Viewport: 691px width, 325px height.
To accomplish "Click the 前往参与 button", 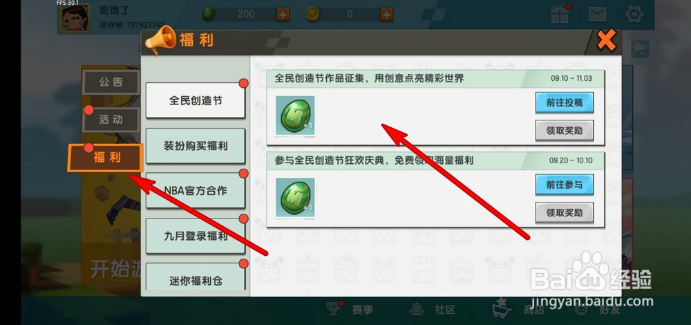I will 565,185.
